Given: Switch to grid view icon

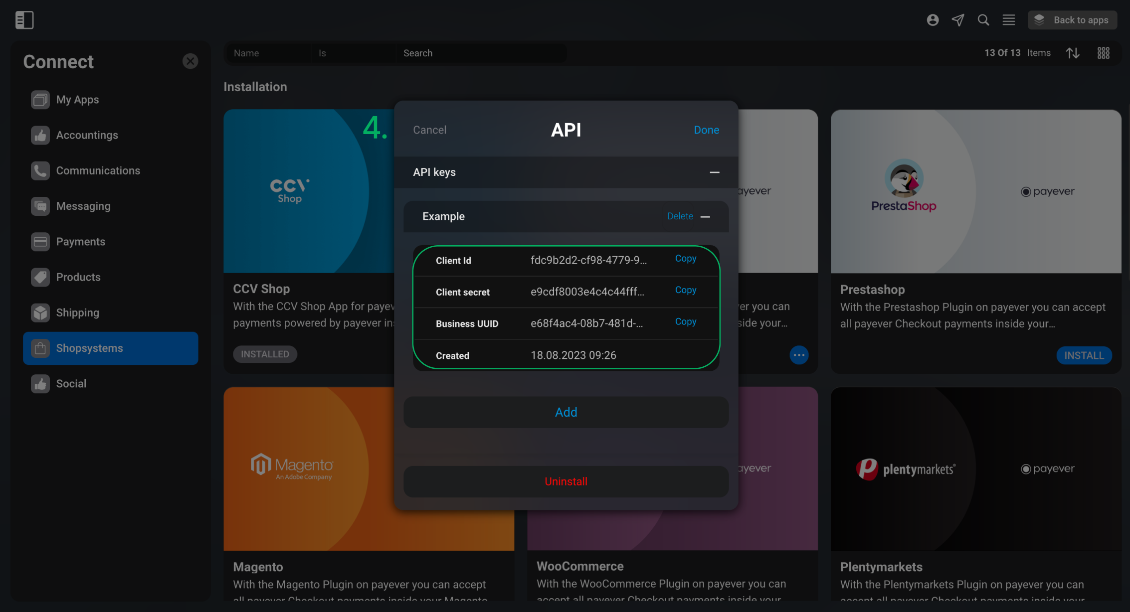Looking at the screenshot, I should pos(1104,53).
